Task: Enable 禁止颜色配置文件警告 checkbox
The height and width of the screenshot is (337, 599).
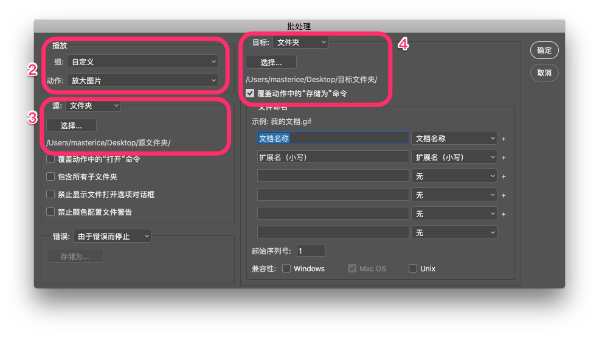Action: coord(51,212)
